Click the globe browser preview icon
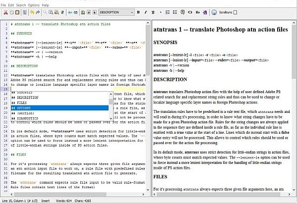This screenshot has height=203, width=297. [x=214, y=12]
